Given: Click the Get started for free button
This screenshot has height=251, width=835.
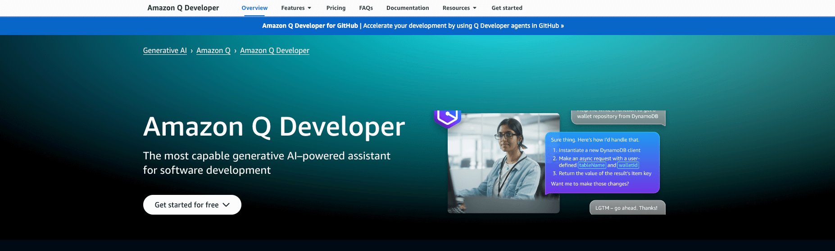Looking at the screenshot, I should pyautogui.click(x=192, y=205).
